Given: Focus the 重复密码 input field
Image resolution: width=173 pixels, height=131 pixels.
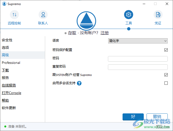Looking at the screenshot, I should 138,67.
